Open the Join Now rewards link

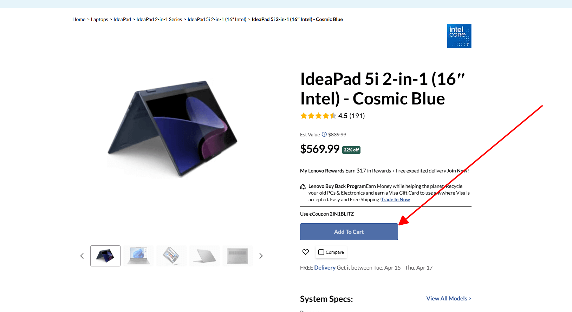pos(457,171)
